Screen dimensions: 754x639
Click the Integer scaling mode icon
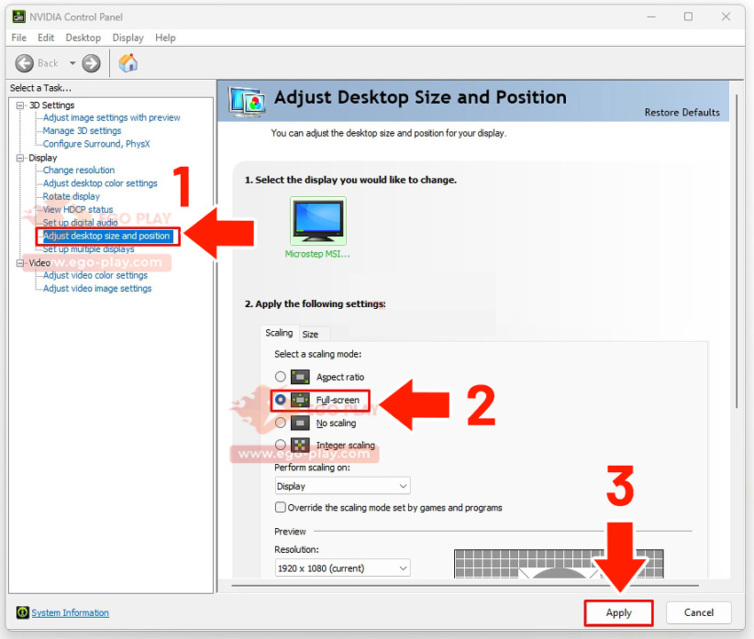[x=300, y=446]
